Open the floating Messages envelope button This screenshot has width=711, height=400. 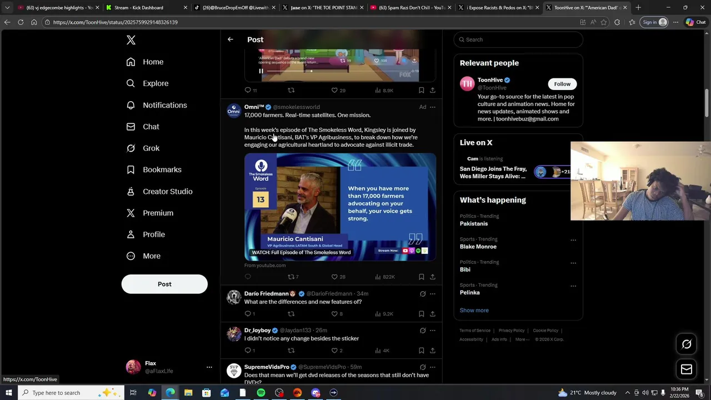click(687, 369)
